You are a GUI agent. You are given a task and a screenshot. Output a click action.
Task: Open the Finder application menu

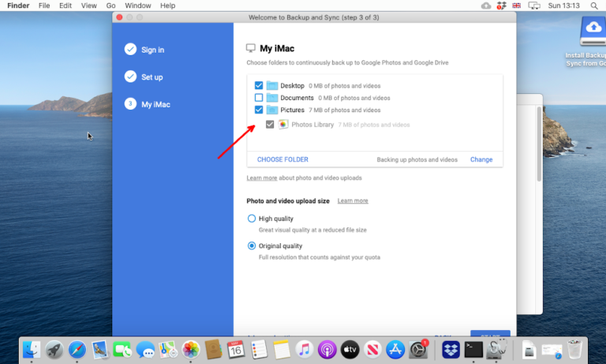18,6
